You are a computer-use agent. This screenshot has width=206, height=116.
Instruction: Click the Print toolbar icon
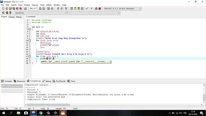coord(25,9)
